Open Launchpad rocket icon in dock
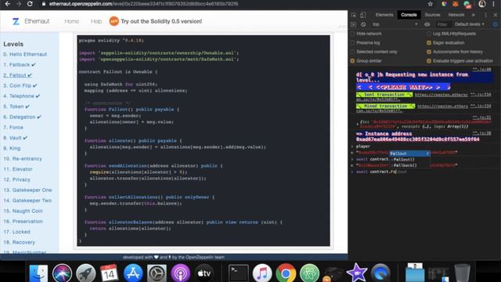The height and width of the screenshot is (282, 501). (85, 273)
